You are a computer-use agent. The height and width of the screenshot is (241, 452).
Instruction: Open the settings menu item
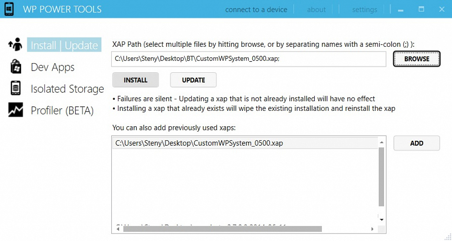click(x=365, y=10)
